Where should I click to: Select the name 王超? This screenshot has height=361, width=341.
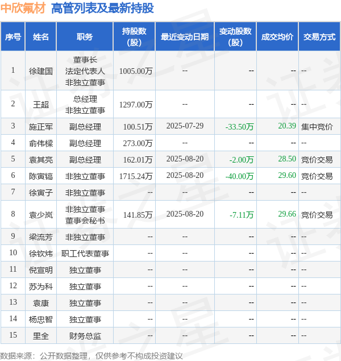[x=41, y=105]
